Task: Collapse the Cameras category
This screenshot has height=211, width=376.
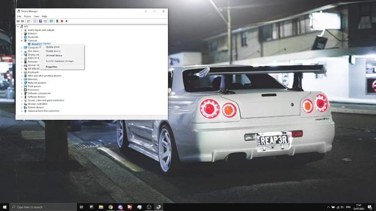Action: pos(22,40)
